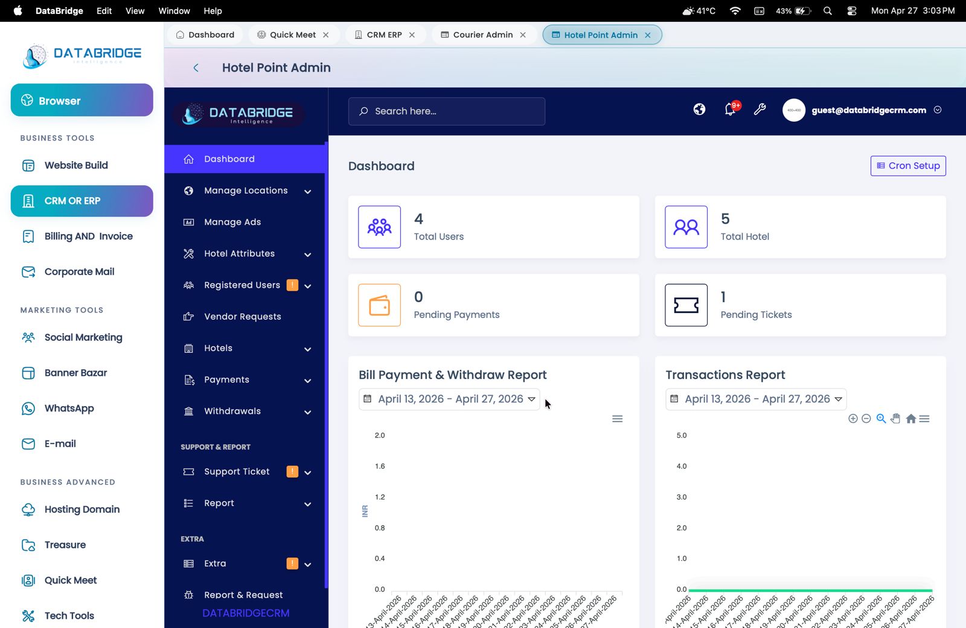This screenshot has width=966, height=628.
Task: Click the guest user avatar
Action: click(794, 110)
